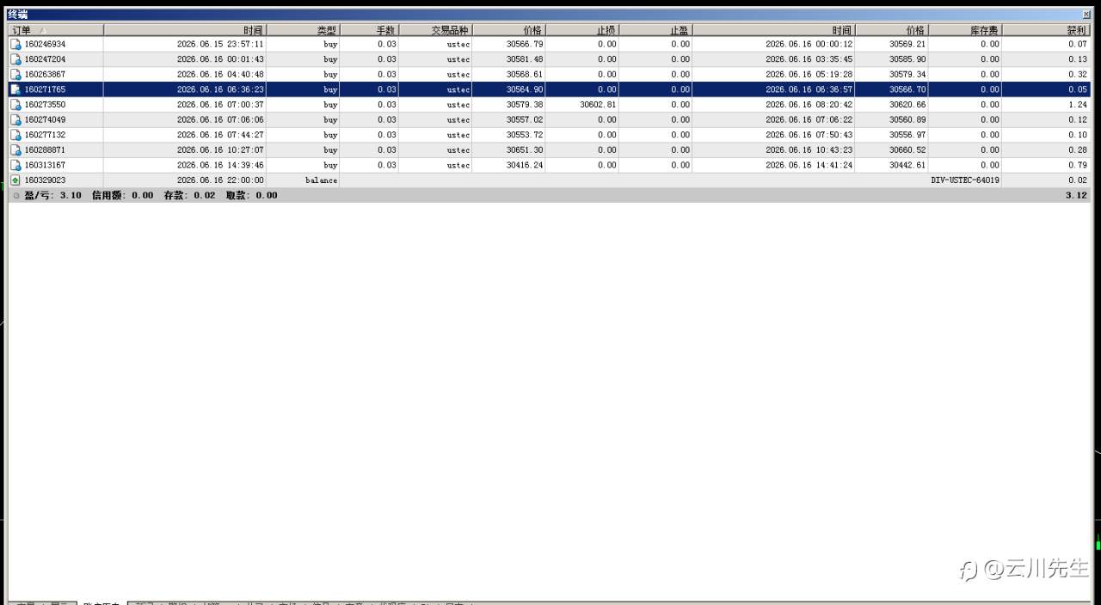Click the balance time 2026.06.16 22:00:00

(220, 180)
